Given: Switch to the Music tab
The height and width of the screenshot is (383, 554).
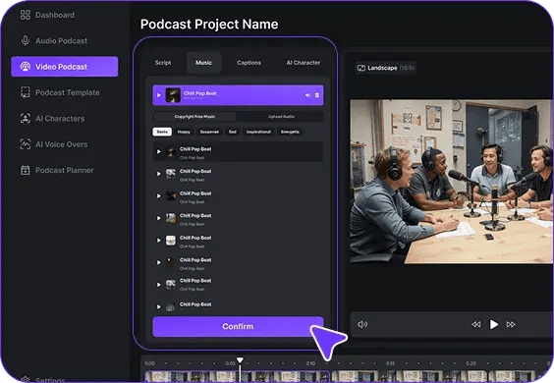Looking at the screenshot, I should [204, 63].
